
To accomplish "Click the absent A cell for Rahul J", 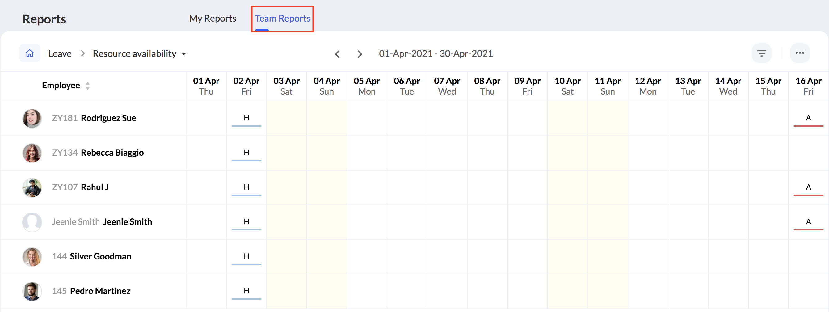I will tap(808, 188).
